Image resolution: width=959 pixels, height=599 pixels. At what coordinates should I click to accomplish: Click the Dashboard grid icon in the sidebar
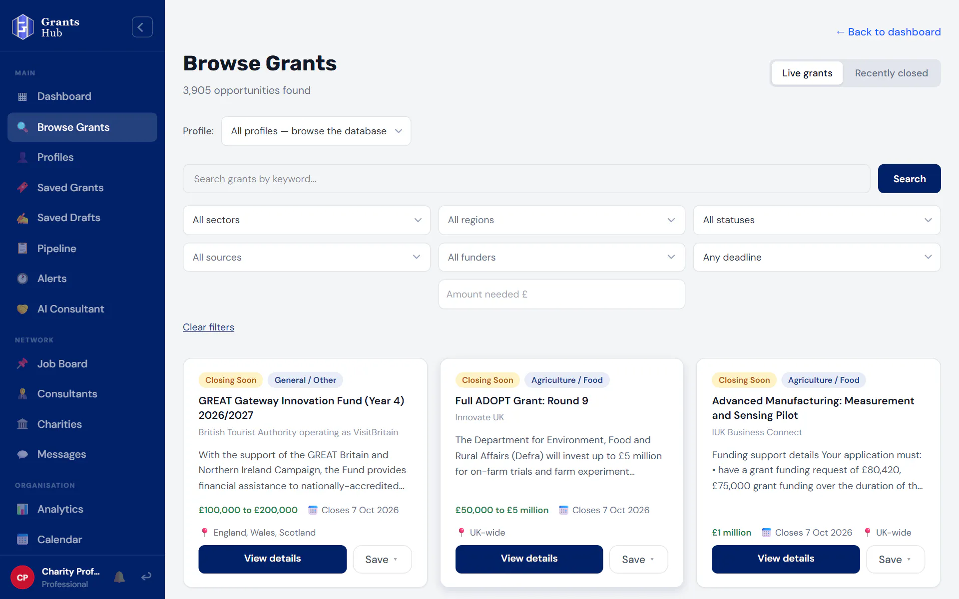click(x=22, y=97)
